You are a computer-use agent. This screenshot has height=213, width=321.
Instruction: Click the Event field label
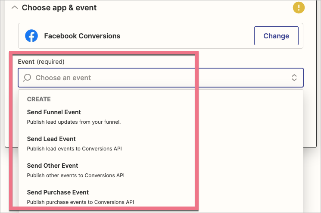(x=26, y=62)
